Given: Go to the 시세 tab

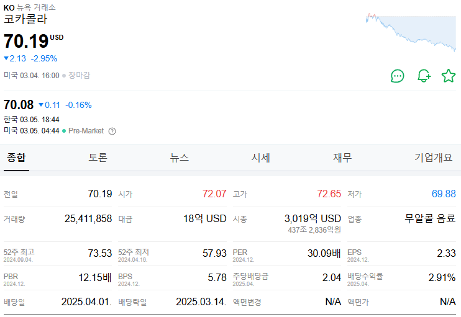Looking at the screenshot, I should (261, 158).
